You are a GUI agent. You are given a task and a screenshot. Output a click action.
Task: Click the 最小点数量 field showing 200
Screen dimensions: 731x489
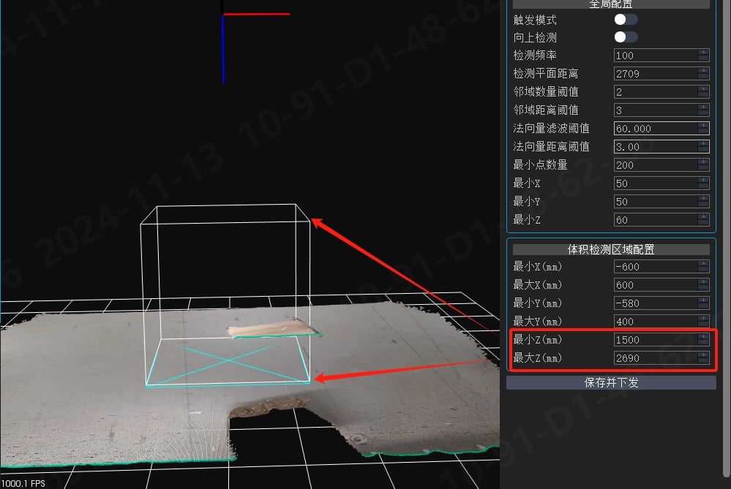tap(661, 165)
